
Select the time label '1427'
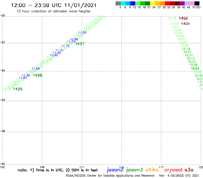[x=80, y=44]
